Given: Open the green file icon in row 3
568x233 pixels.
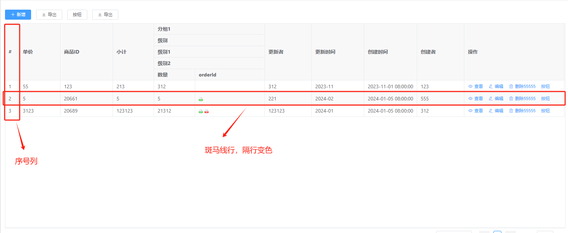Looking at the screenshot, I should (x=201, y=111).
